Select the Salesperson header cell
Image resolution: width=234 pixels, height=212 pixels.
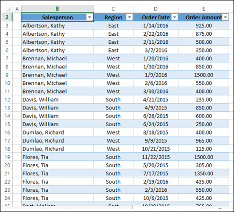tap(57, 17)
